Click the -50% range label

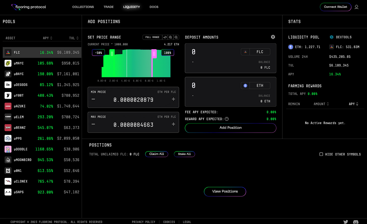98,53
